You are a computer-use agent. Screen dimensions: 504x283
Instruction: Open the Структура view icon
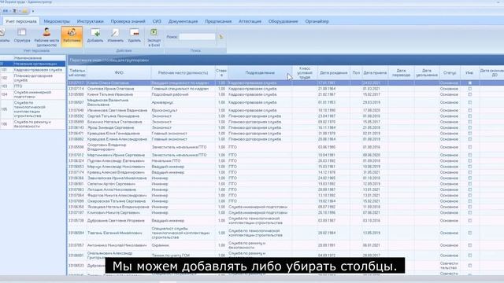pos(22,35)
